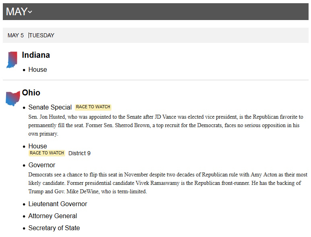Click the Ohio state map icon

[x=13, y=98]
